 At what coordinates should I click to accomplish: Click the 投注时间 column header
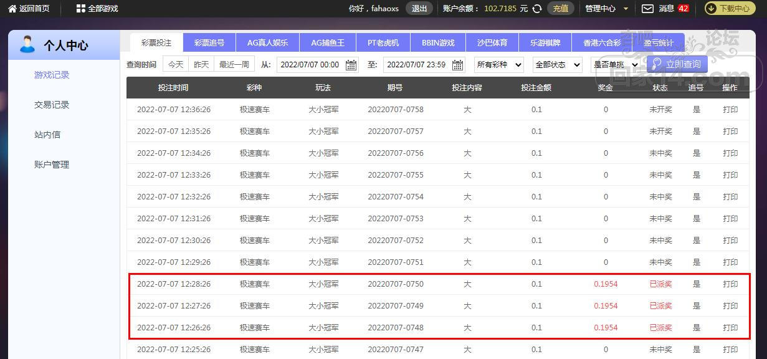(x=173, y=88)
